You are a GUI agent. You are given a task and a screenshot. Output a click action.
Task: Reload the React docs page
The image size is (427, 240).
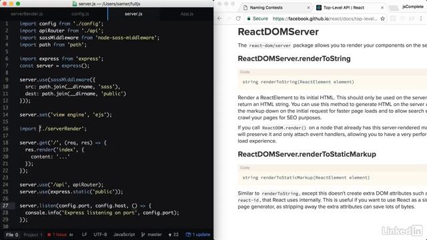[238, 19]
